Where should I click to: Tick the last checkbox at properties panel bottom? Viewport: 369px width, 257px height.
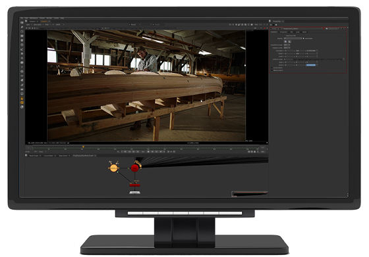point(272,70)
